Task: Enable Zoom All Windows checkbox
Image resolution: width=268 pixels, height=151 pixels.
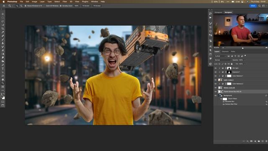Action: [x=44, y=6]
